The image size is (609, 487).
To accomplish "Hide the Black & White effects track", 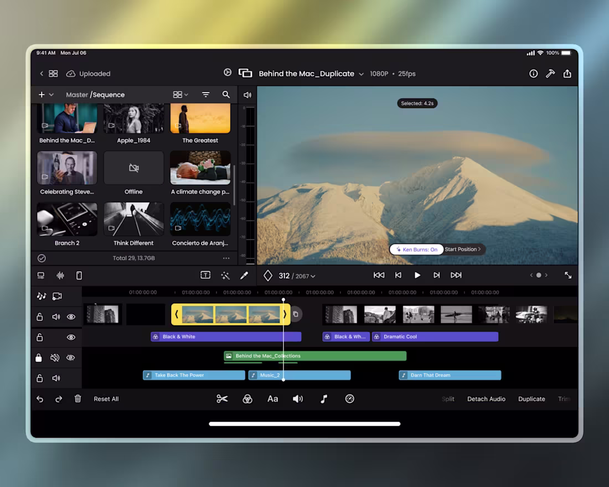I will [x=70, y=337].
